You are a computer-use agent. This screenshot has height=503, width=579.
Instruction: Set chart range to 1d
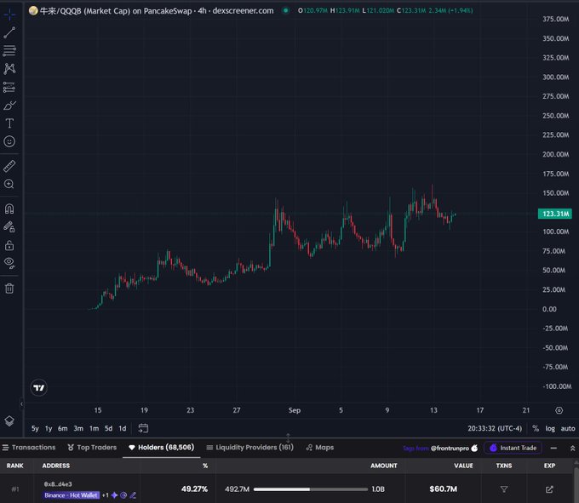point(123,428)
